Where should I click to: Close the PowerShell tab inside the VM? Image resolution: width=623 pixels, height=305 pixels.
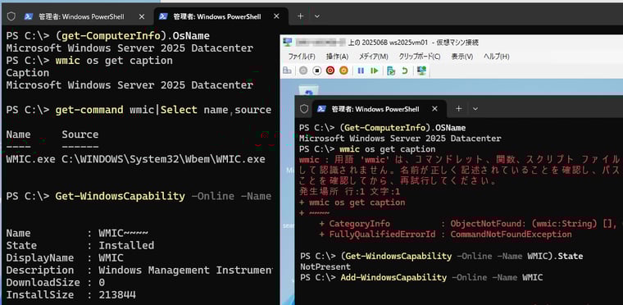click(434, 108)
